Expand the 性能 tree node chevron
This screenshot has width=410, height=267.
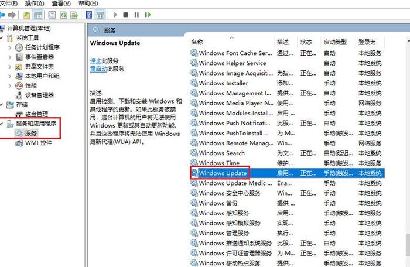[x=10, y=85]
